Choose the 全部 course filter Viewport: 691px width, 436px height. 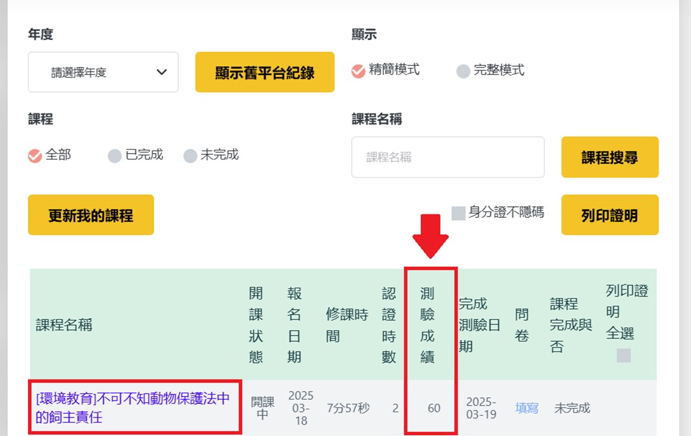[x=36, y=155]
